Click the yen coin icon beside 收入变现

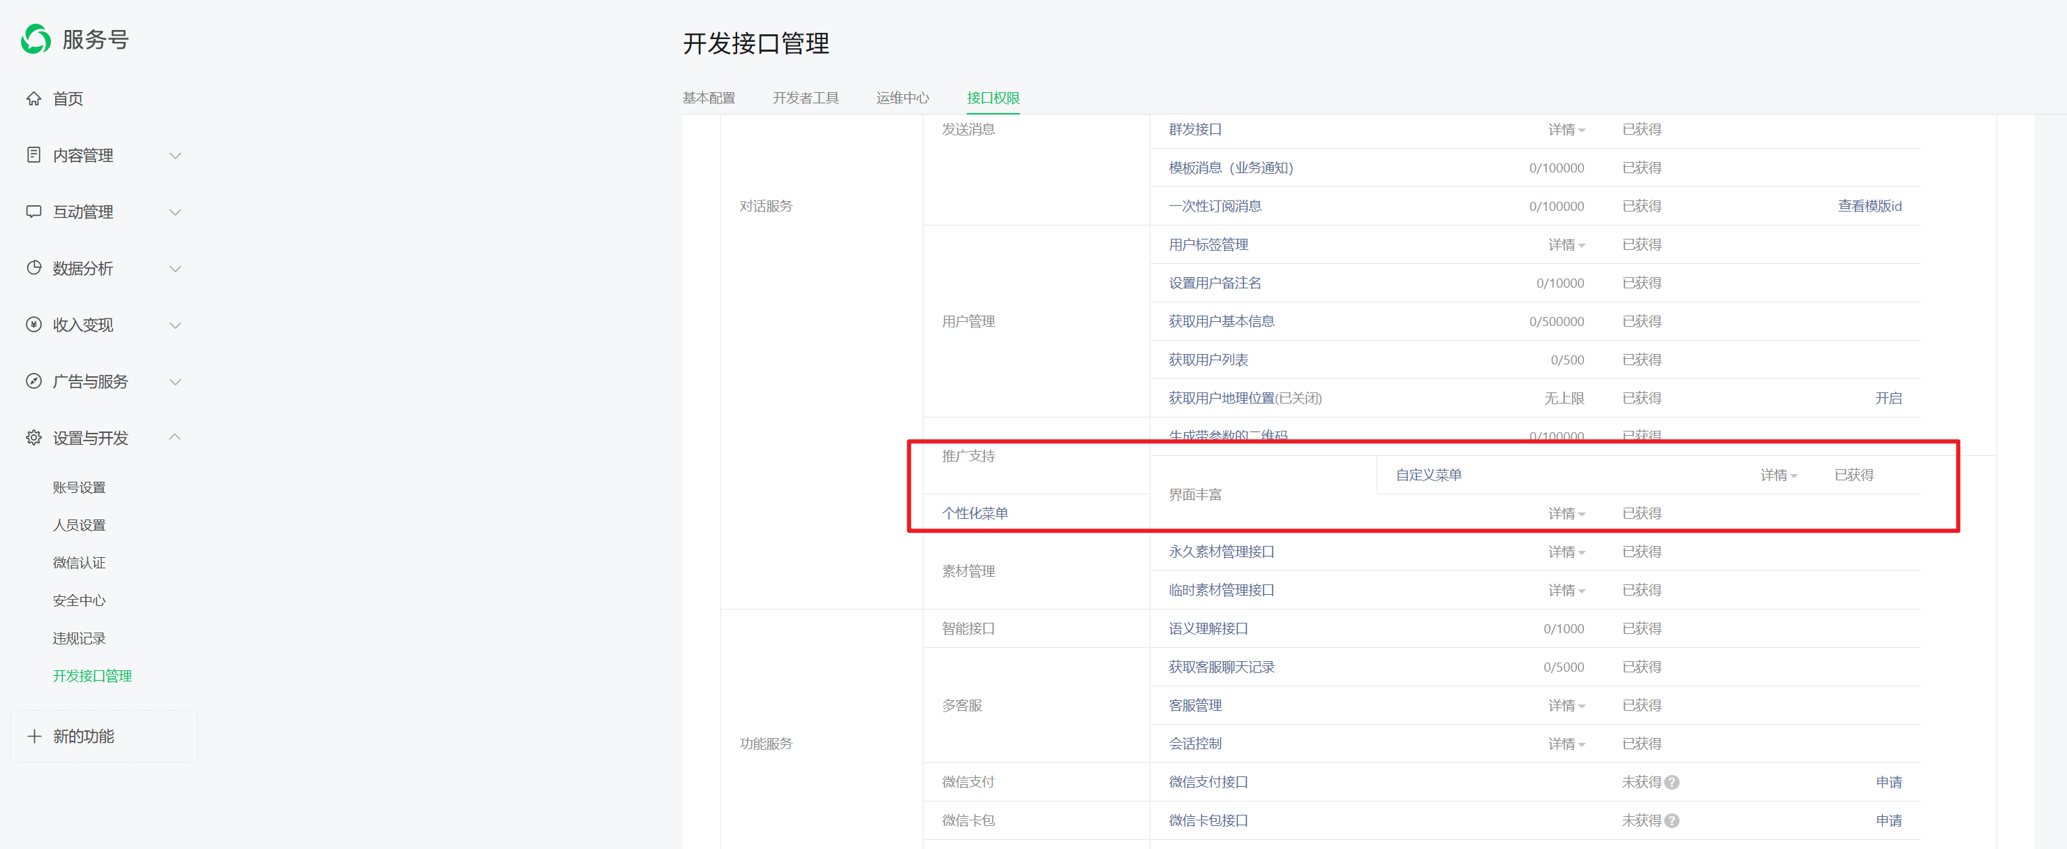click(34, 324)
